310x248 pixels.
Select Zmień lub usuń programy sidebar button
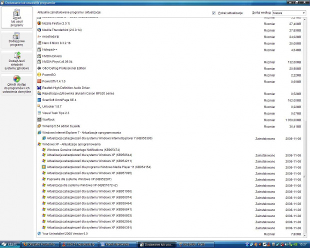17,17
